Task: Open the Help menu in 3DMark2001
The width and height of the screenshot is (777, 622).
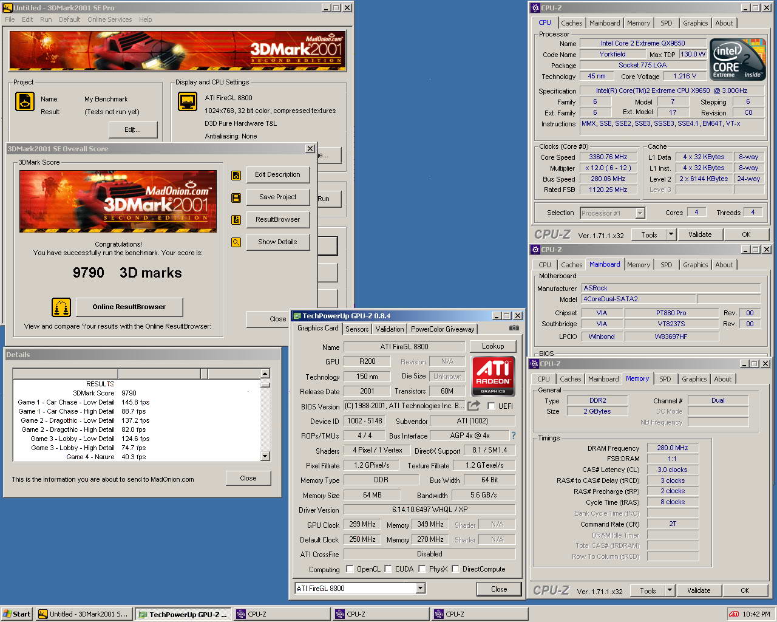Action: [x=145, y=19]
